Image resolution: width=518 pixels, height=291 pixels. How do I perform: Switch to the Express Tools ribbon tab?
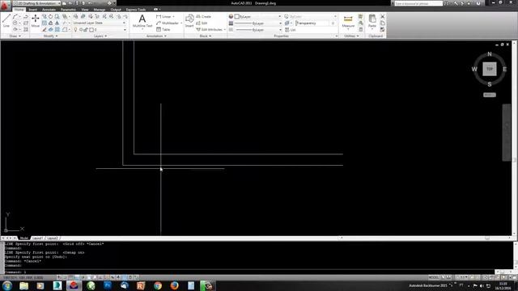coord(136,10)
